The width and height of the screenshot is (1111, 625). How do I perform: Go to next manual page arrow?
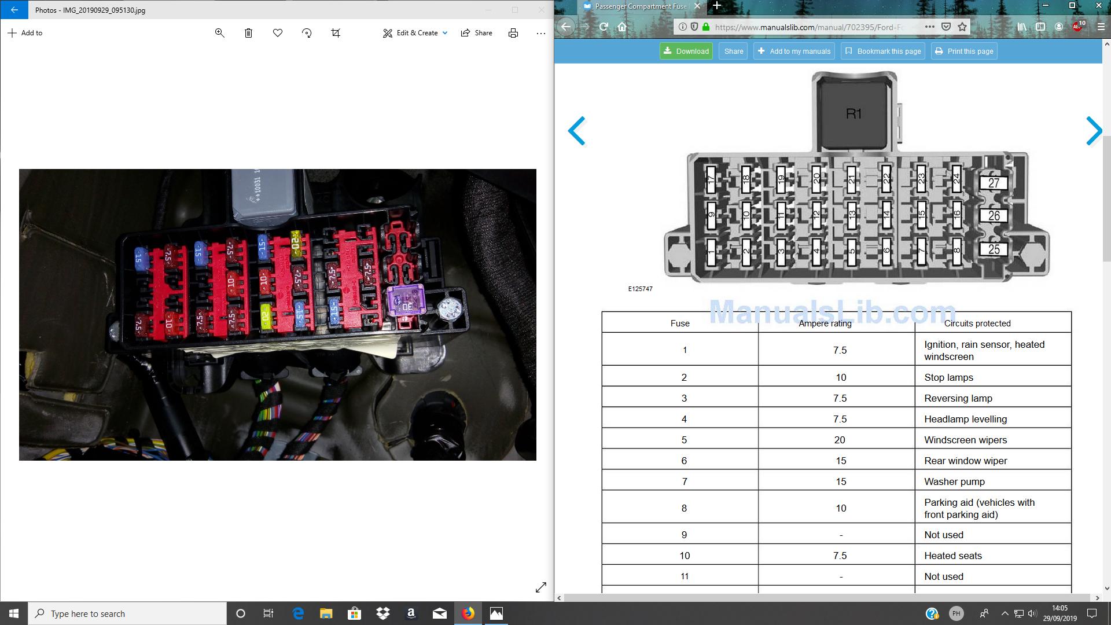pyautogui.click(x=1094, y=131)
